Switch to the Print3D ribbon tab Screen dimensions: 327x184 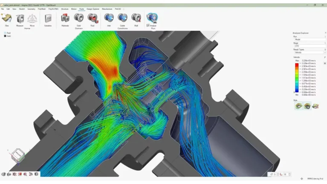pos(118,9)
